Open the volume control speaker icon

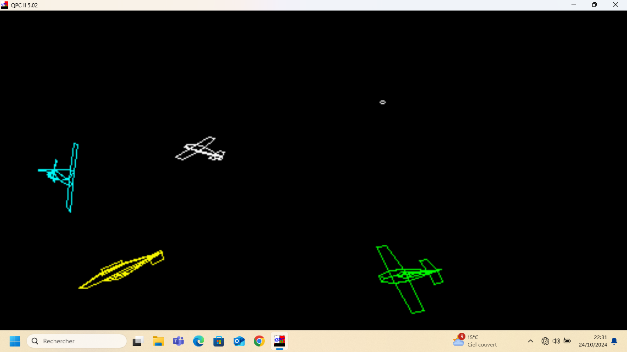click(x=556, y=341)
